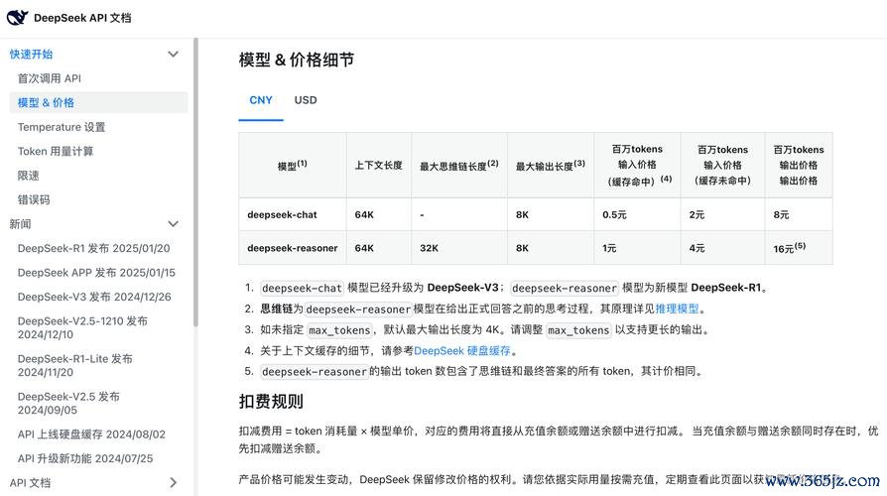Image resolution: width=887 pixels, height=496 pixels.
Task: Click the DeepSeek 硬盘缓存 link
Action: [x=462, y=351]
